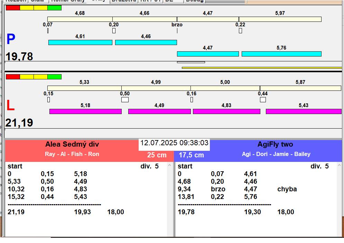Click the cream 5,00 segment in lane L

225,88
